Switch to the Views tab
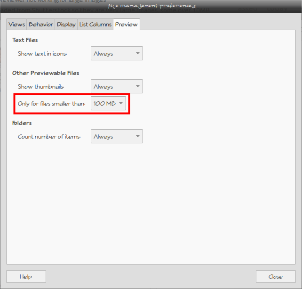302x289 pixels. click(16, 25)
